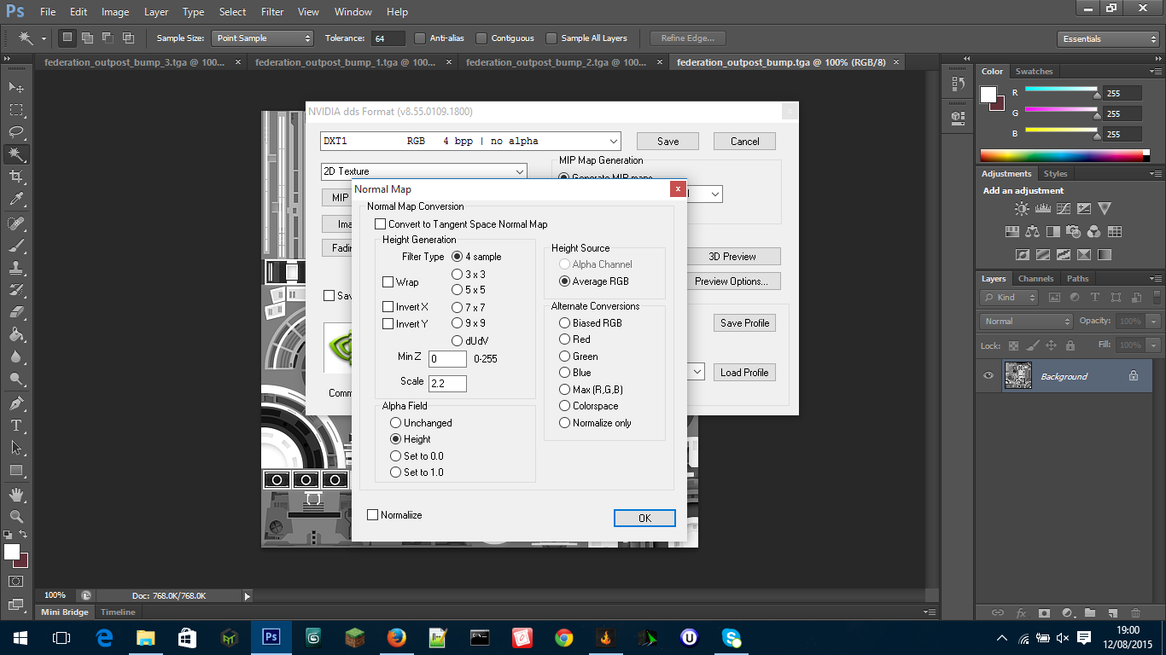Open the Essentials workspace dropdown

point(1108,39)
